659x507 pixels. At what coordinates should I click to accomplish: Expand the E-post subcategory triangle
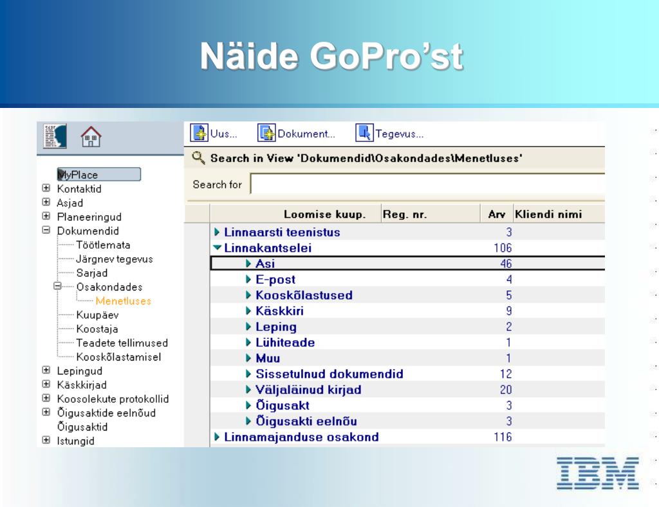pyautogui.click(x=248, y=279)
